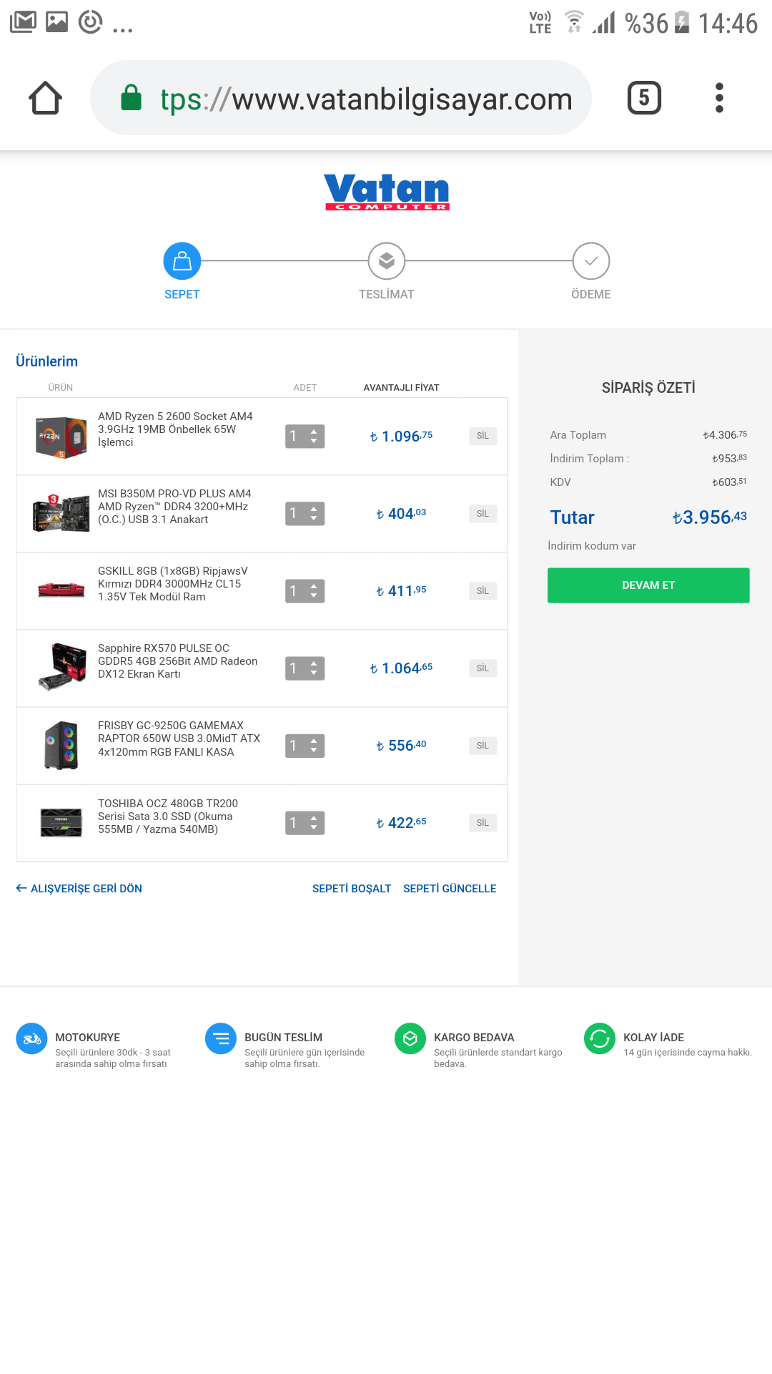772x1374 pixels.
Task: Open Sapphire RX570 PULSE OC product title
Action: [x=178, y=661]
